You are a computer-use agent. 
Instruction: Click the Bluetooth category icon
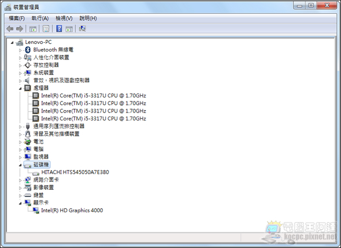[x=28, y=50]
